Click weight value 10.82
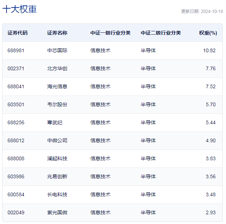This screenshot has width=226, height=224. pos(209,50)
